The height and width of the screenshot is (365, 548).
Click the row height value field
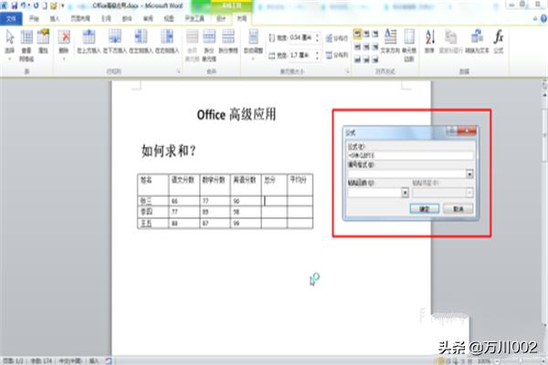tap(302, 37)
